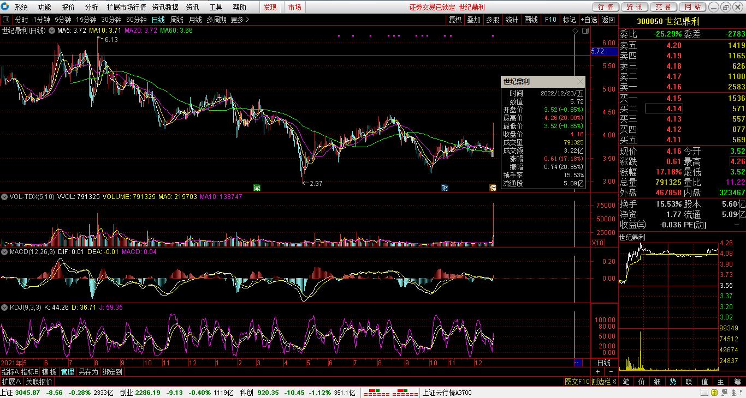This screenshot has width=746, height=398.
Task: Collapse the 侧边栏 sidebar
Action: click(x=604, y=382)
